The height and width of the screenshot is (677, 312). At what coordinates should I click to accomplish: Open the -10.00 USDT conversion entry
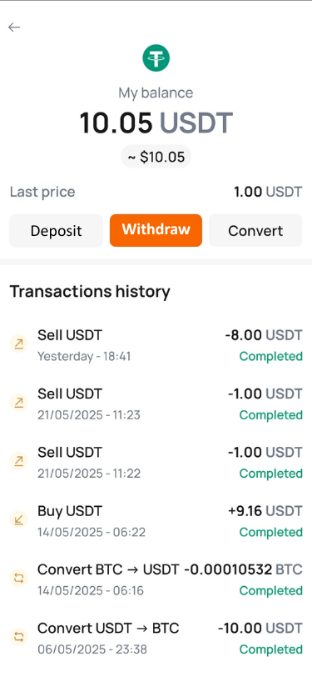156,638
